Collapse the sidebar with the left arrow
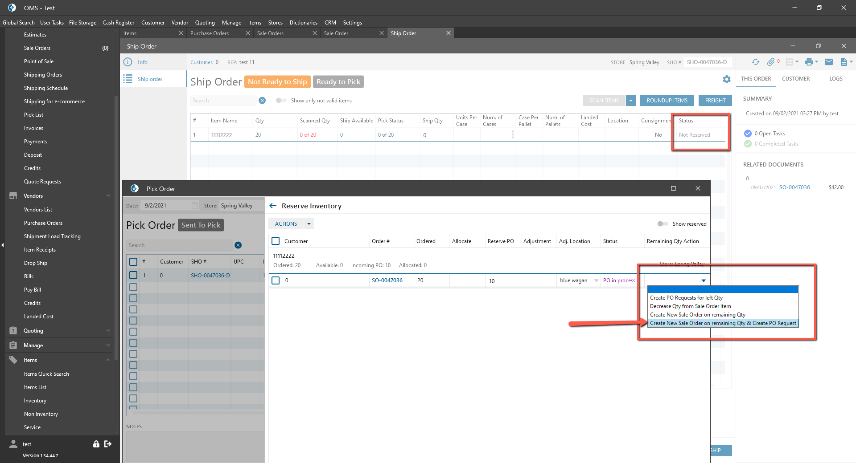 (2, 245)
